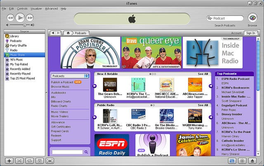Image resolution: width=264 pixels, height=166 pixels.
Task: Click the max volume speaker icon
Action: point(33,25)
